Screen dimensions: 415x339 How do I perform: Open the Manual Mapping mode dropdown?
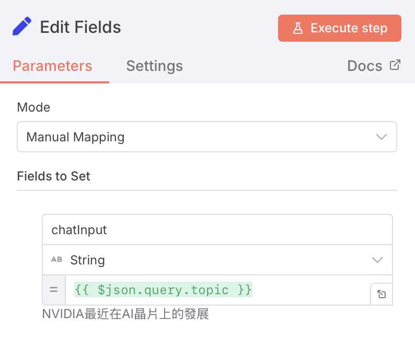[199, 137]
